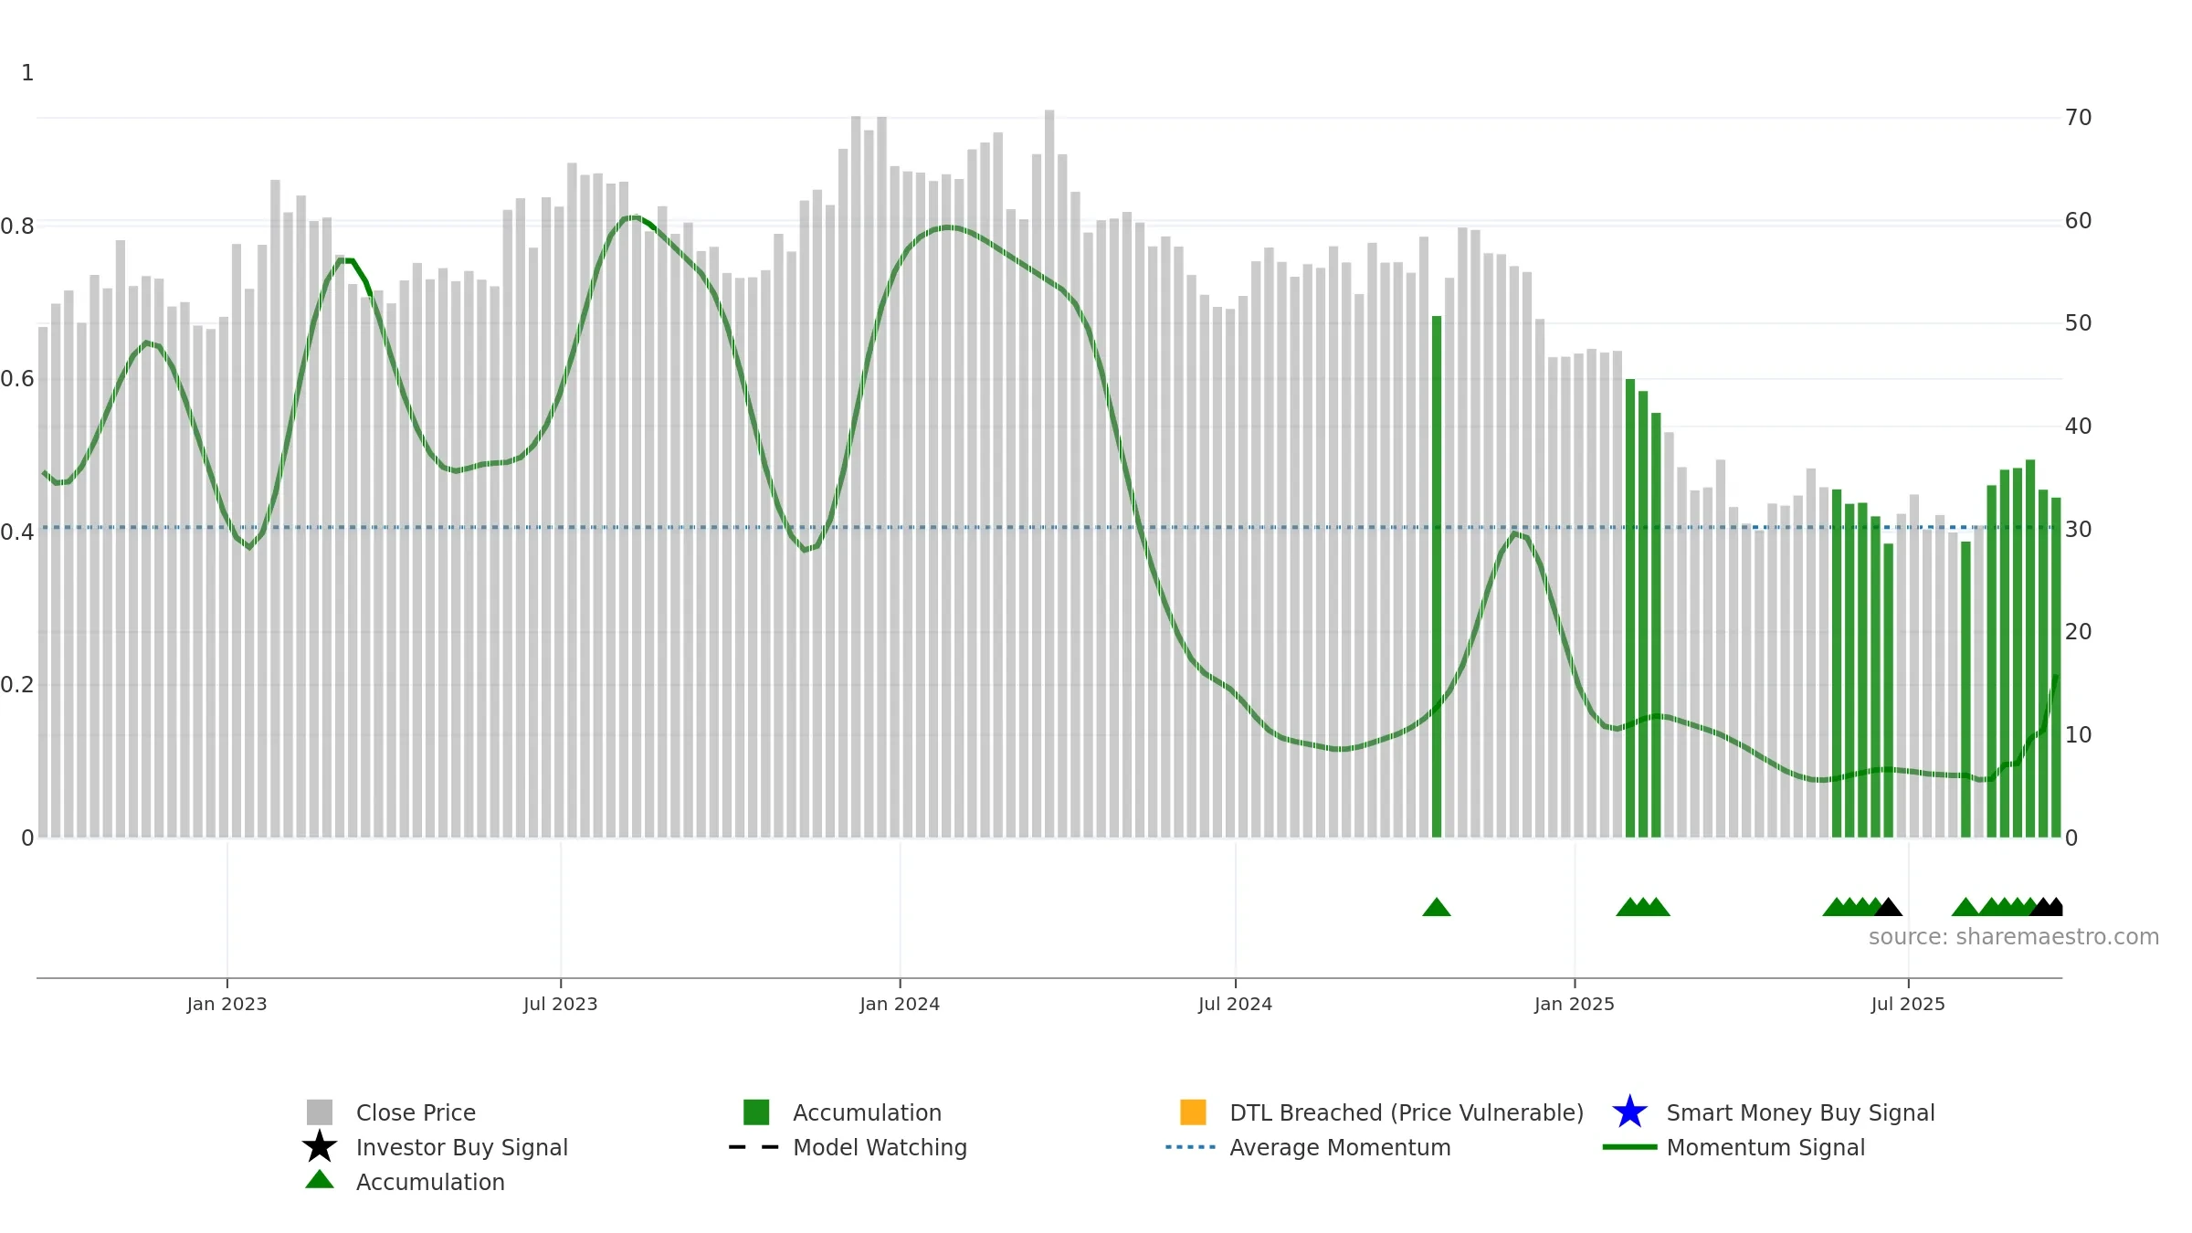Click the 70 label on the right price axis
This screenshot has height=1233, width=2192.
2078,118
